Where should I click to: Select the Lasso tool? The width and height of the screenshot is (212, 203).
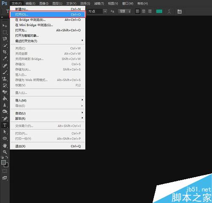coord(5,39)
